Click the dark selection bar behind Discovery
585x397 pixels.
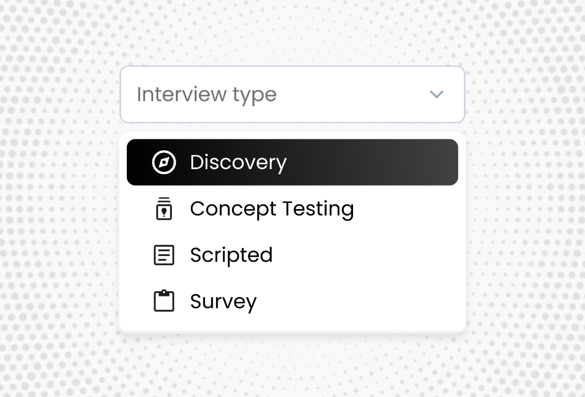371,162
